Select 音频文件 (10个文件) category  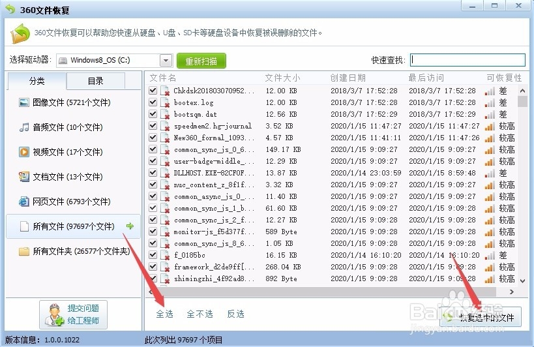(73, 127)
